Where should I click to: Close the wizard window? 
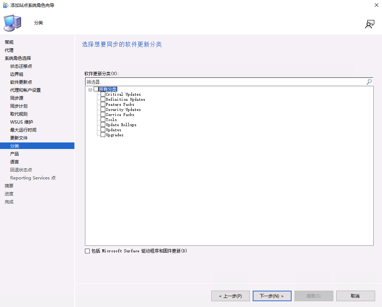coord(377,5)
